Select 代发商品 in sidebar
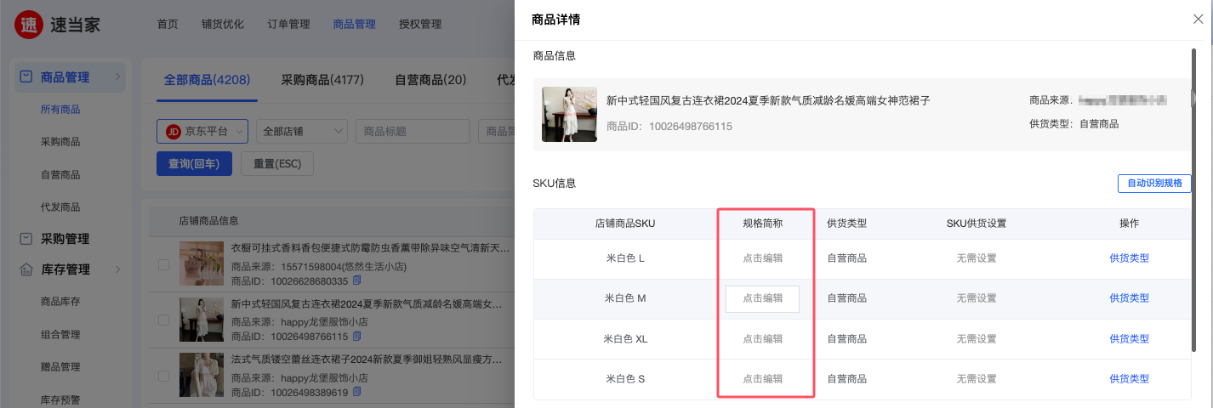 pyautogui.click(x=60, y=207)
